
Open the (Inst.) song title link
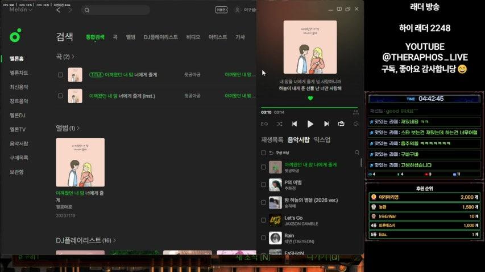coord(122,96)
